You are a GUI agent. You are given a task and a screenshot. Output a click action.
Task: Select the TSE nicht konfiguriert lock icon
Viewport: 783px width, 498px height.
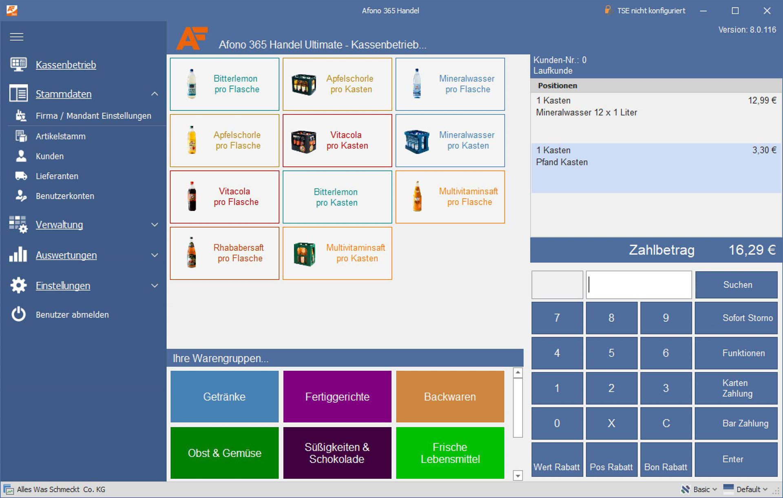click(x=608, y=10)
